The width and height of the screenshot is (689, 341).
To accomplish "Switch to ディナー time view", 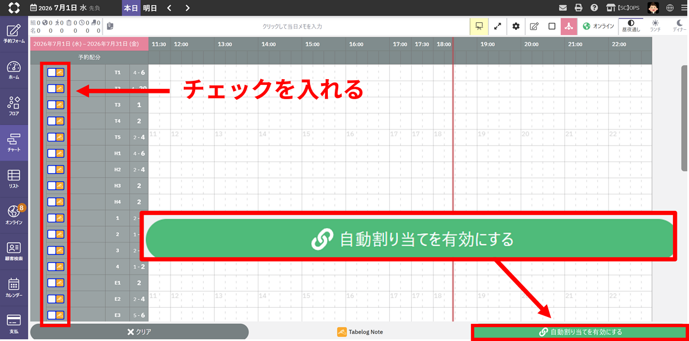I will coord(679,26).
